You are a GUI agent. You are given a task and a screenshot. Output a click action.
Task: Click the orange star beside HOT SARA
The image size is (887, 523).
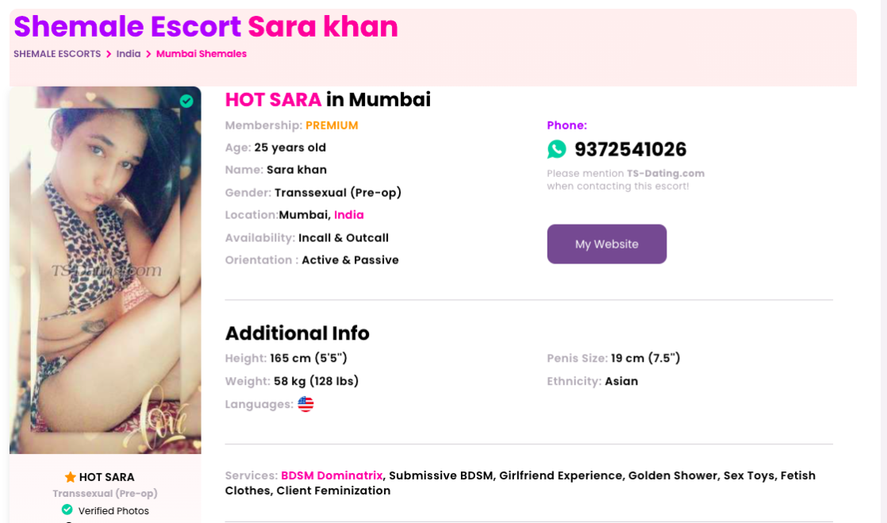point(70,477)
